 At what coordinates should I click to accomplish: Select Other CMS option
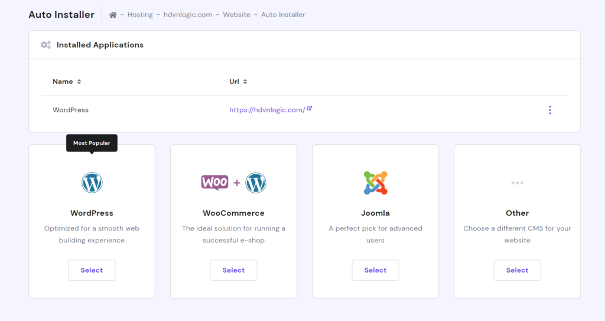tap(518, 270)
